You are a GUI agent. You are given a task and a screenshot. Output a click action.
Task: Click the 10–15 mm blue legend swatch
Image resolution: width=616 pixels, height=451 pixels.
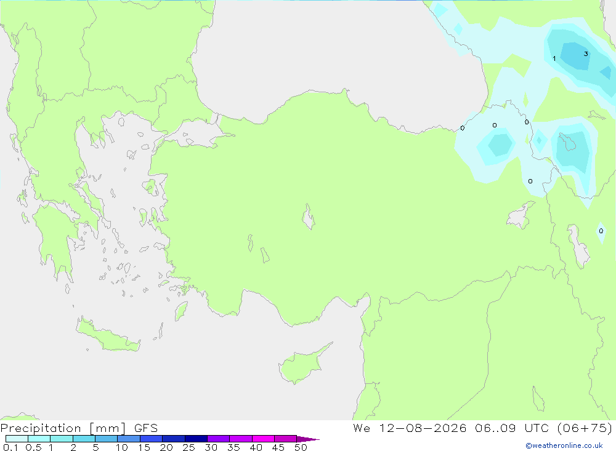(x=129, y=439)
